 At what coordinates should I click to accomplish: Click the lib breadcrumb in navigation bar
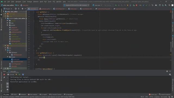click(17, 5)
